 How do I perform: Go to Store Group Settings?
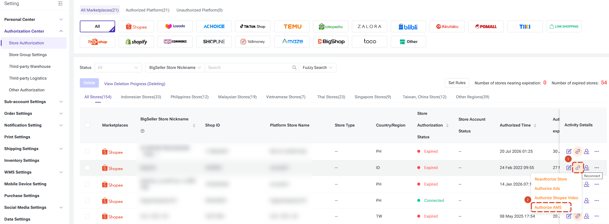click(x=28, y=55)
